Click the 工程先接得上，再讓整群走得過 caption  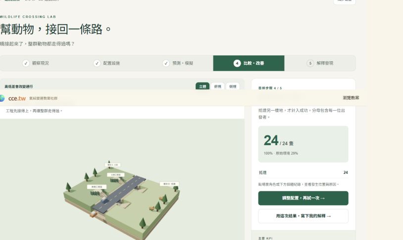tap(34, 111)
